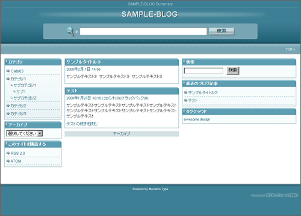Open the MTテンプレートZERO footer logo
The height and width of the screenshot is (216, 301).
pos(282,195)
